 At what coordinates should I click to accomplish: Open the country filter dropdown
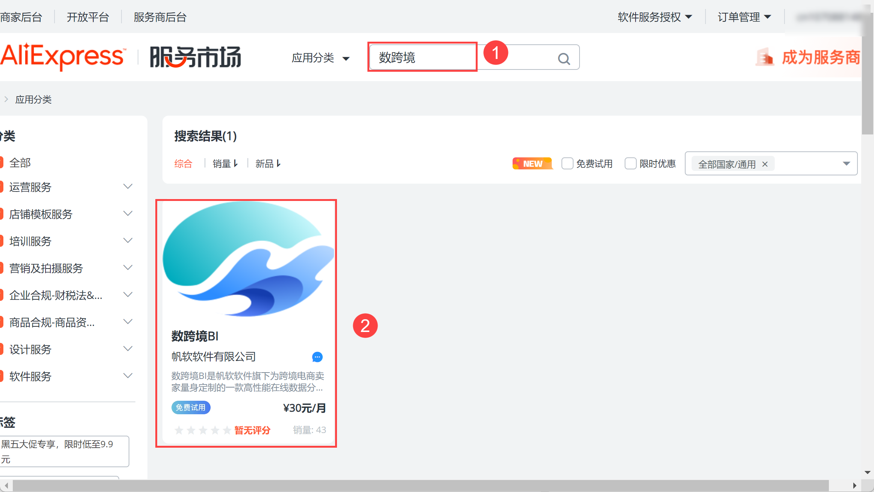(846, 164)
